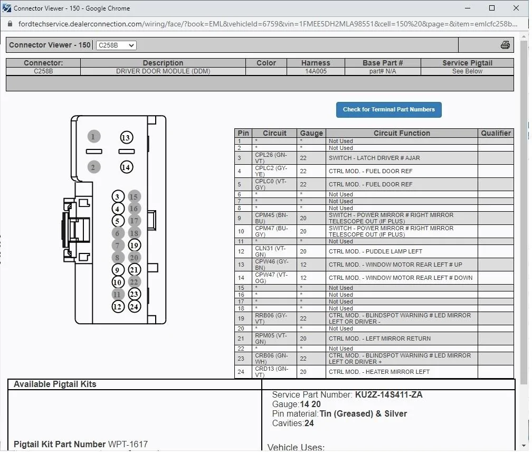Screen dimensions: 532x452
Task: Click pin 13 in the connector diagram
Action: click(126, 137)
